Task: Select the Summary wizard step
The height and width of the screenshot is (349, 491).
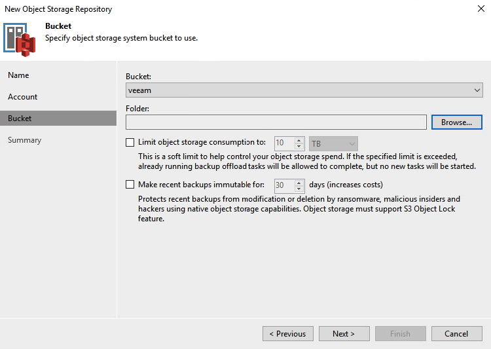Action: pos(24,140)
